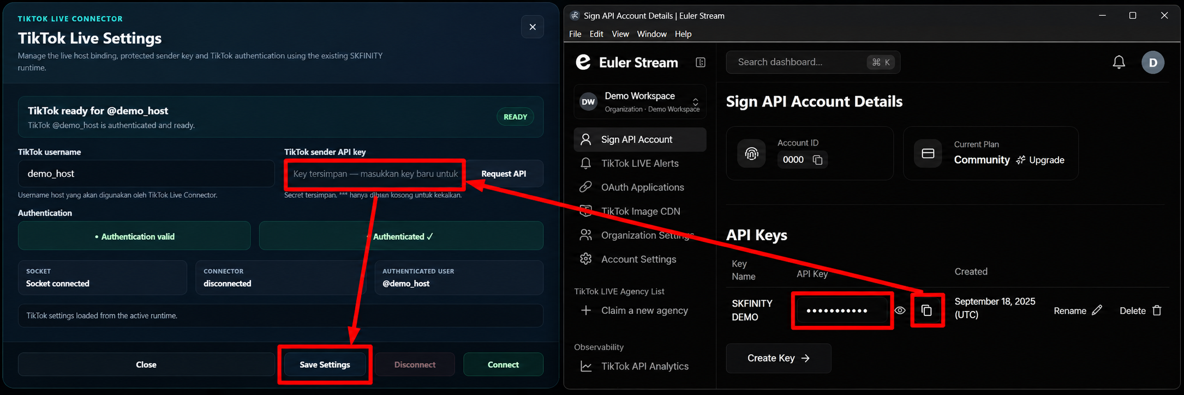
Task: Click the trash icon beside Delete
Action: point(1157,310)
